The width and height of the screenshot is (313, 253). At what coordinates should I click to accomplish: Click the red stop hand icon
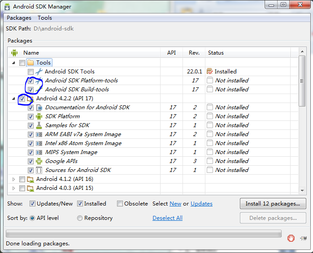pyautogui.click(x=291, y=238)
